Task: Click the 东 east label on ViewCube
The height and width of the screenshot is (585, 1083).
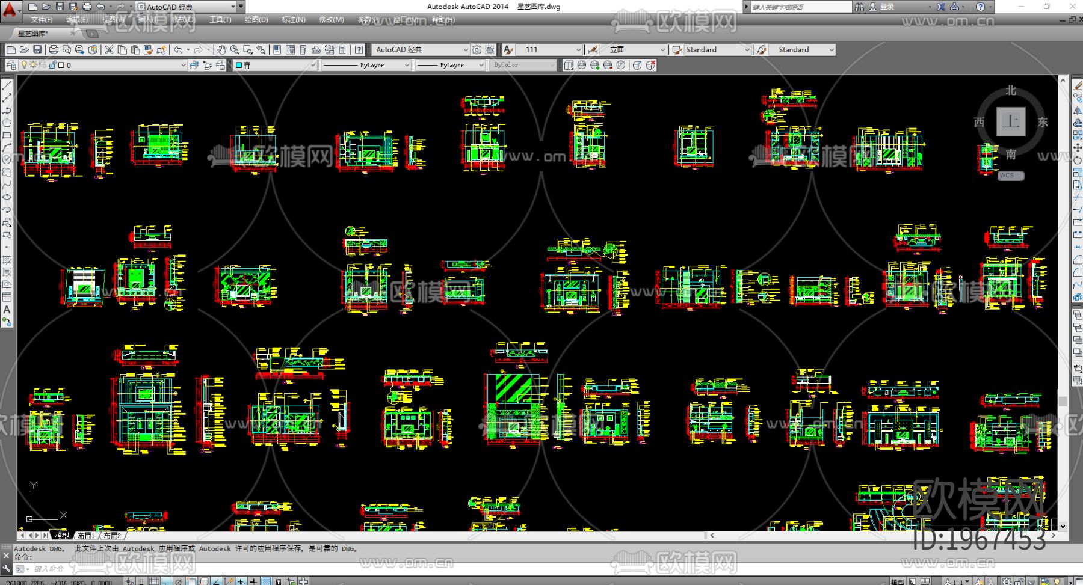Action: tap(1043, 122)
